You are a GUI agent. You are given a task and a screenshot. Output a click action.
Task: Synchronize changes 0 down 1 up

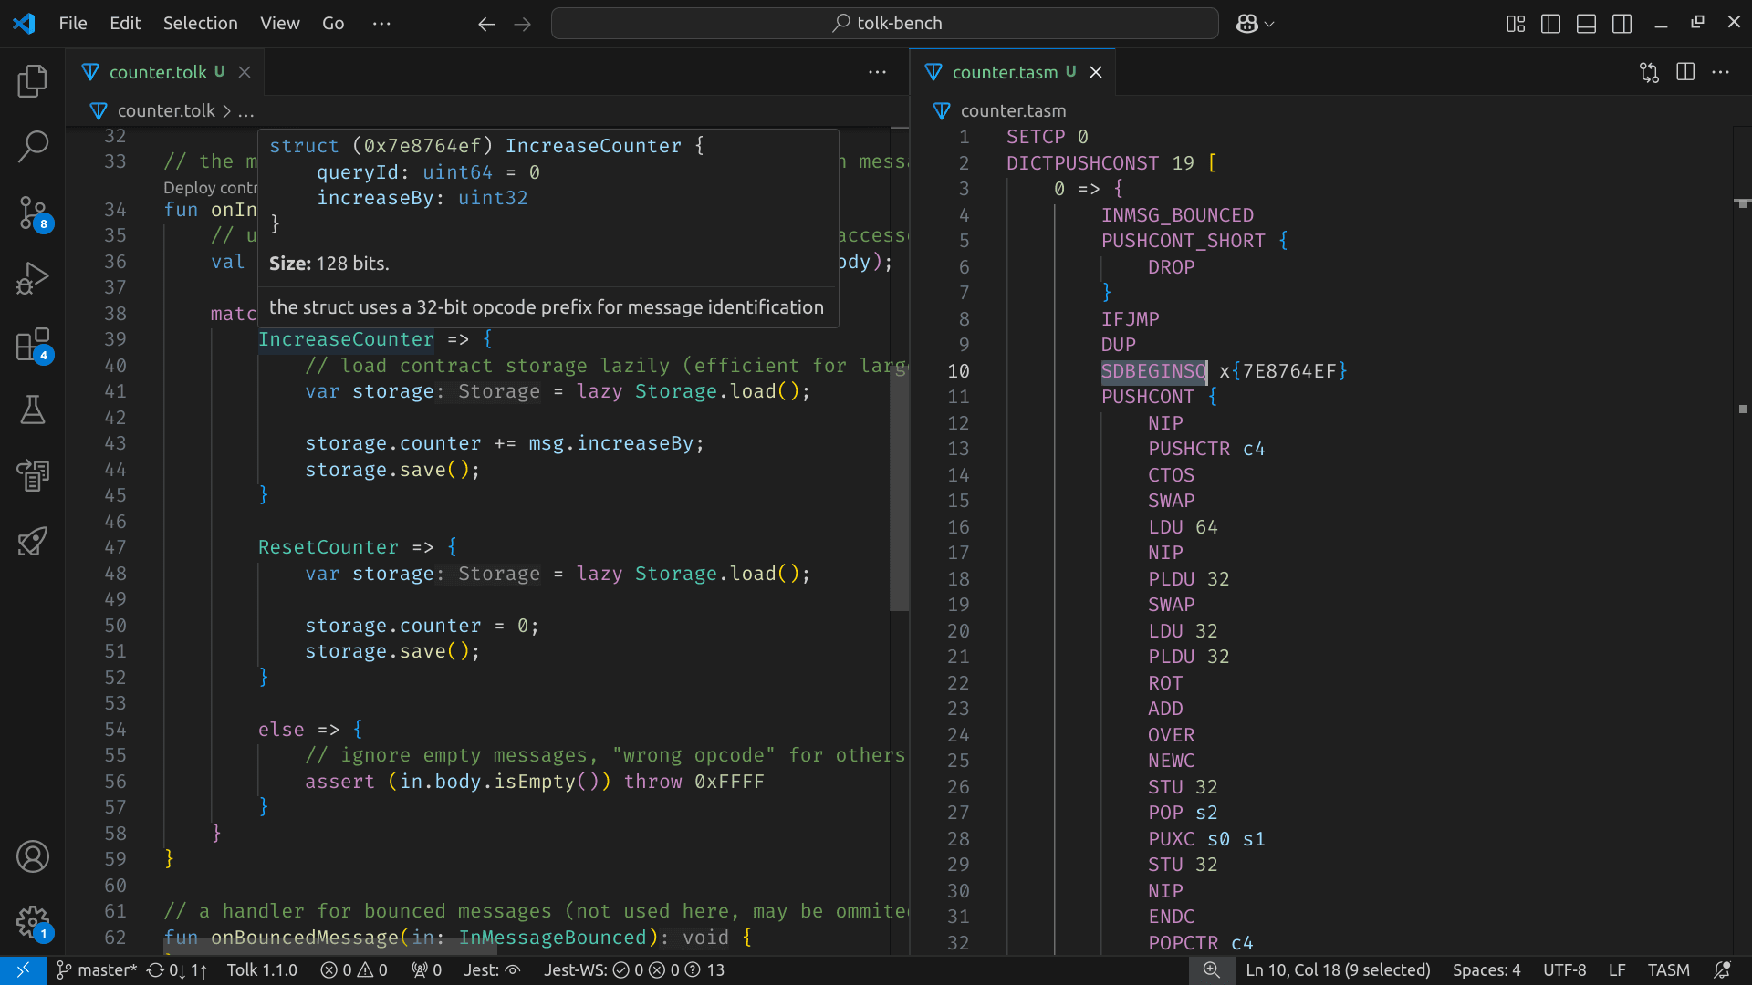[x=178, y=970]
